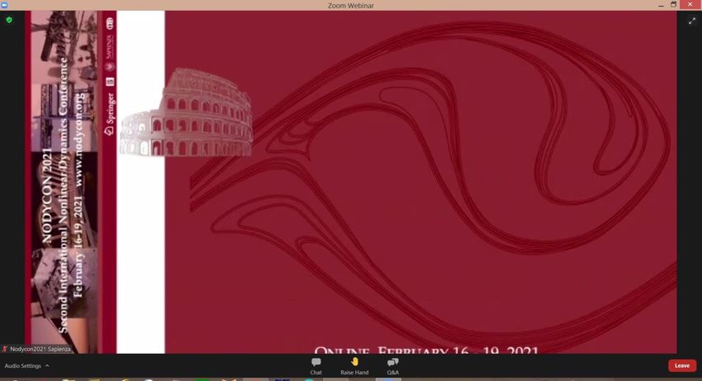Open Audio Settings
702x381 pixels.
point(22,366)
